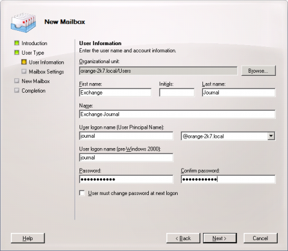Enable User must change password at next logon
This screenshot has width=288, height=251.
click(x=82, y=193)
